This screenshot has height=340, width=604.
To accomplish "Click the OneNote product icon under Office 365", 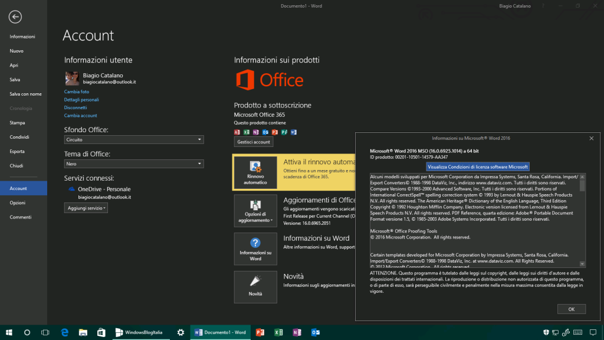I will click(x=256, y=132).
